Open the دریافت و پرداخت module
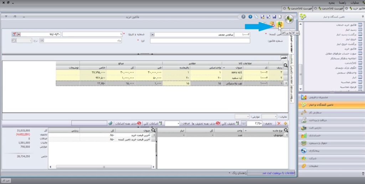The image size is (365, 184). point(332,120)
